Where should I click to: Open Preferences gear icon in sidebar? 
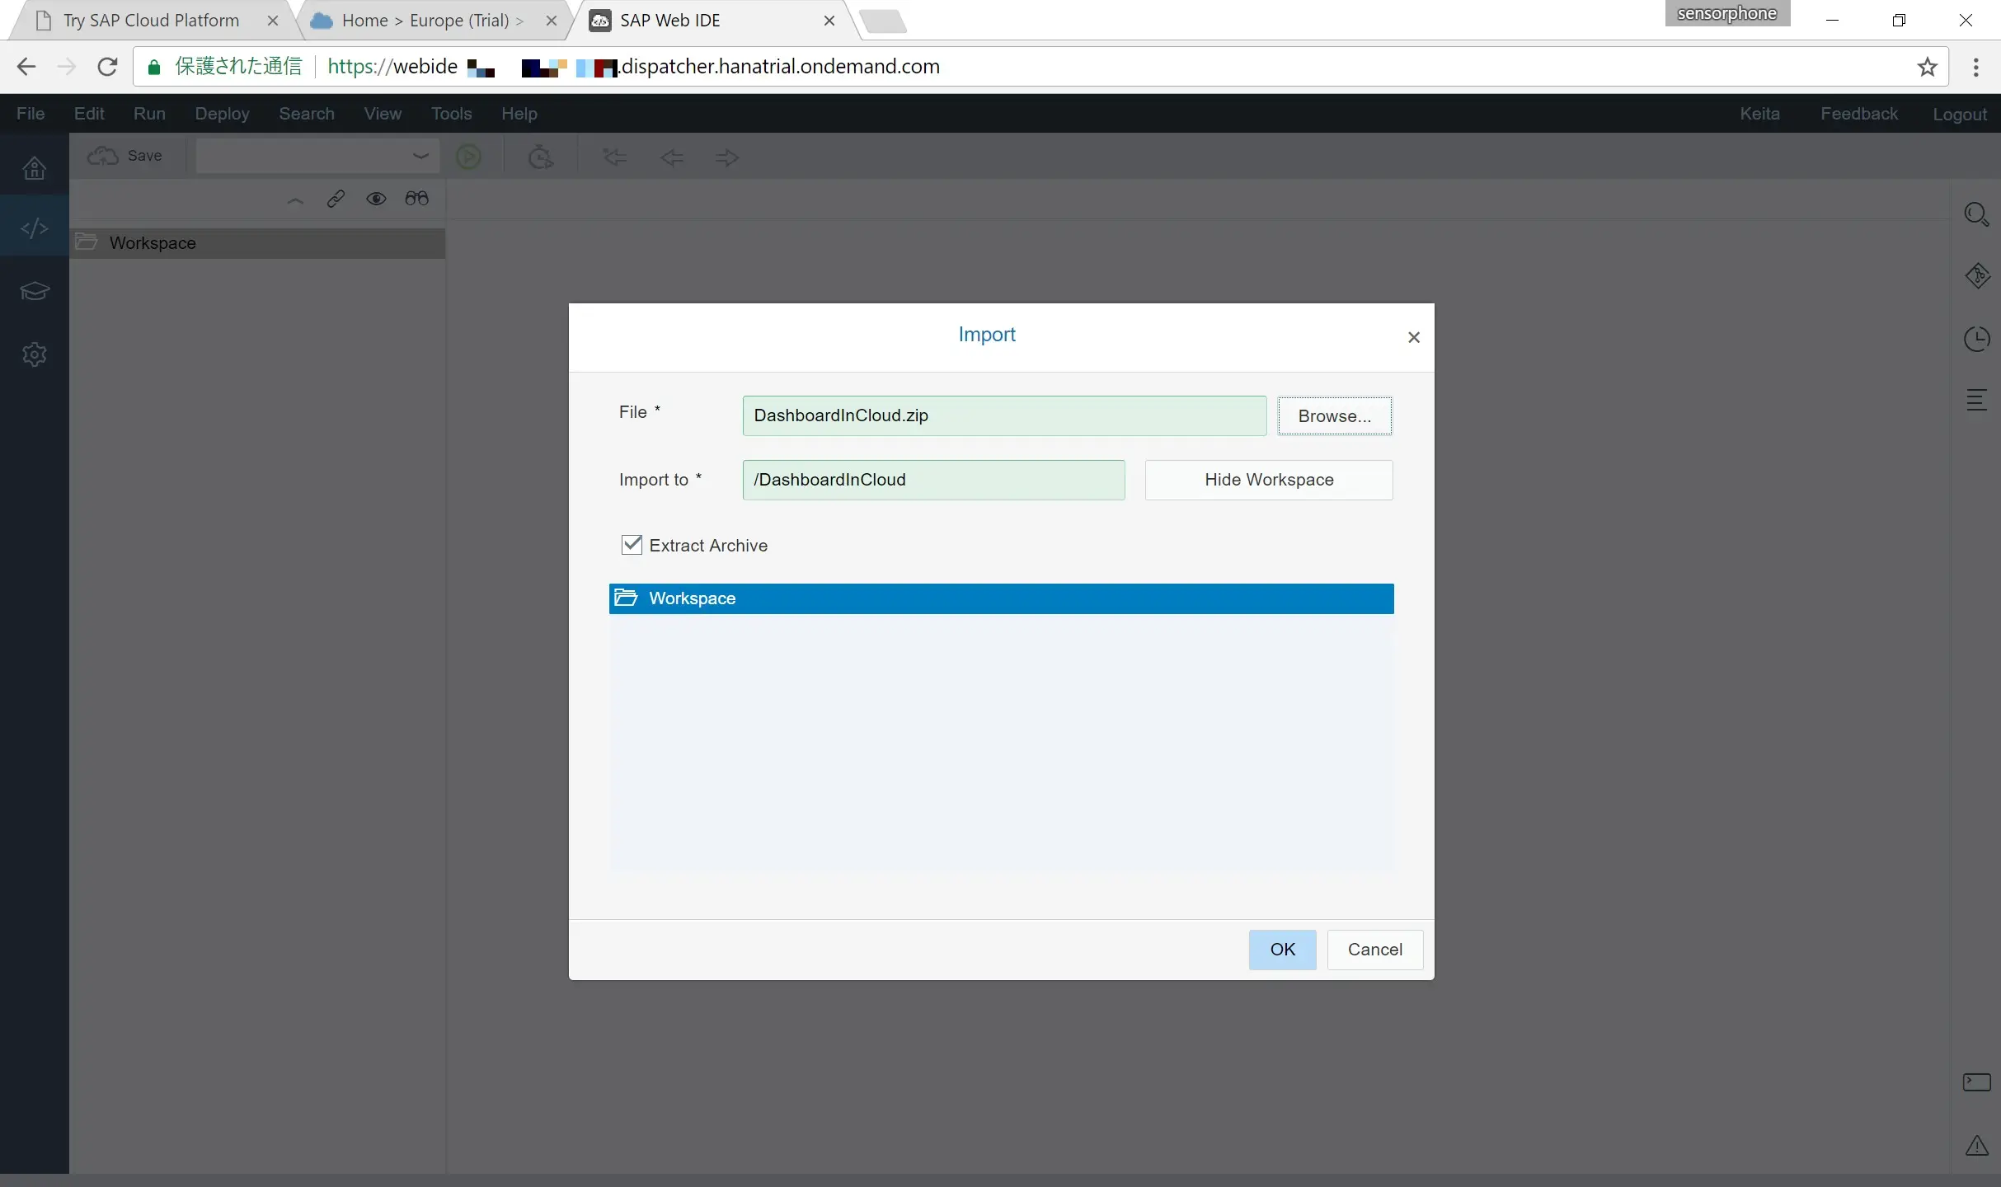click(x=34, y=354)
